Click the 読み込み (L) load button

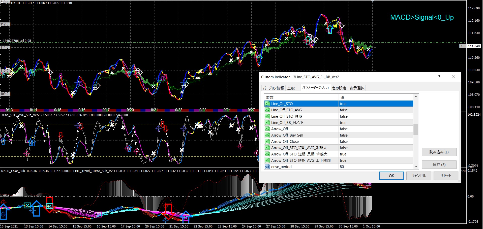(439, 152)
